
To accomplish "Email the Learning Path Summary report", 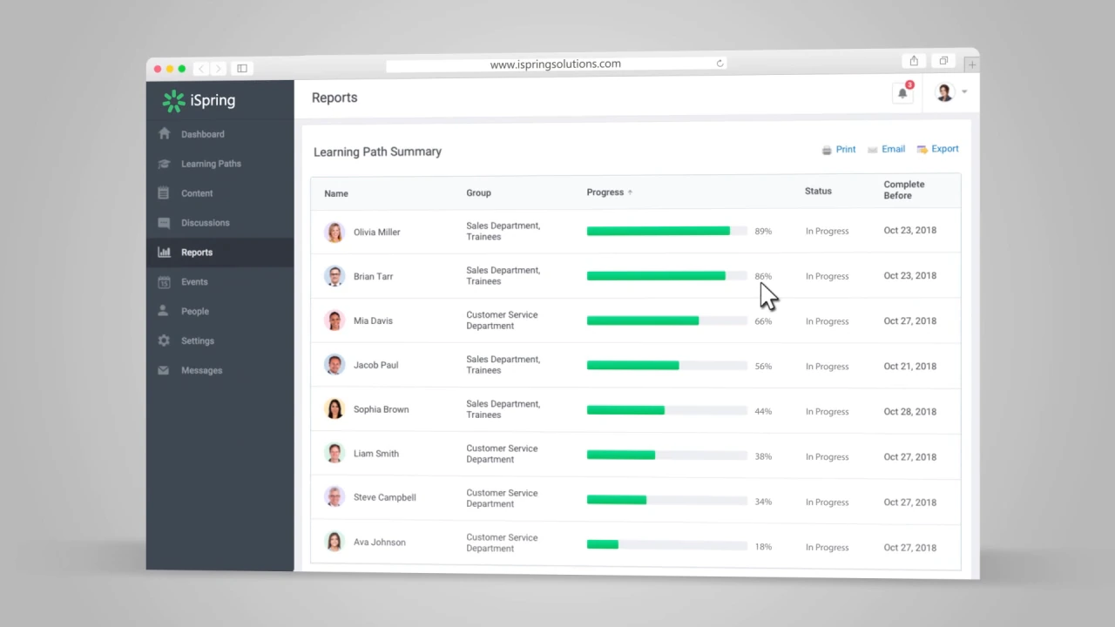I will pyautogui.click(x=887, y=150).
